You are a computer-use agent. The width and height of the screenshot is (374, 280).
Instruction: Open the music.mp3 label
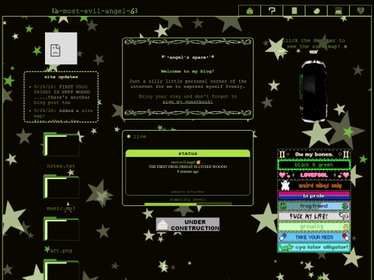point(61,208)
